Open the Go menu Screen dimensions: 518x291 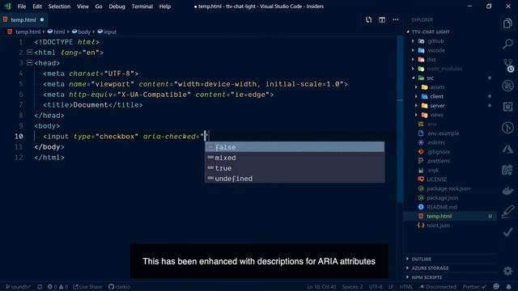point(99,6)
